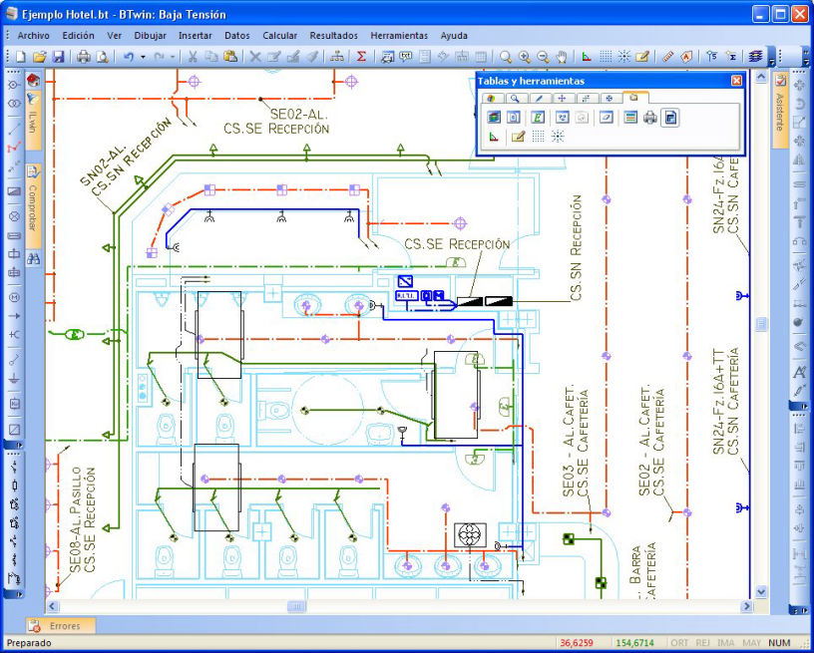This screenshot has height=653, width=814.
Task: Open the Calcular menu
Action: point(279,36)
